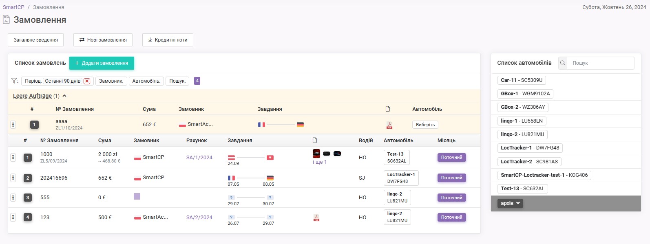Click search magnifier icon in car list

point(563,63)
